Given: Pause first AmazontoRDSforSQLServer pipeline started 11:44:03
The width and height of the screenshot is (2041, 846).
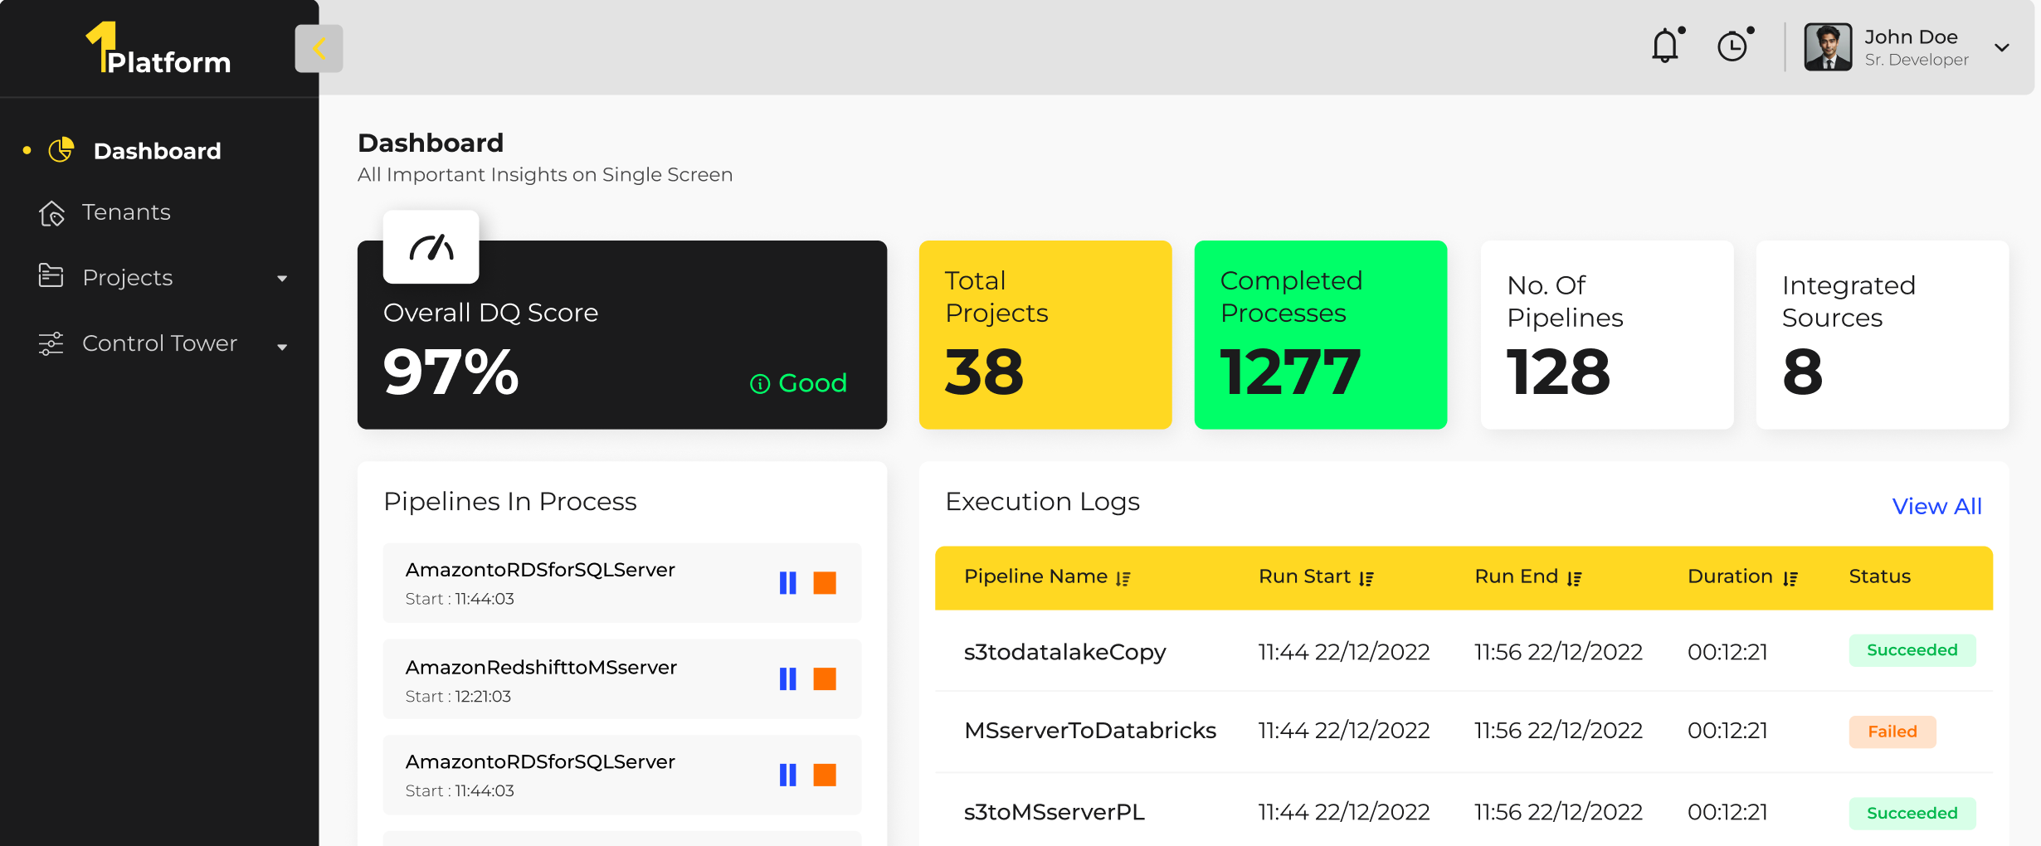Looking at the screenshot, I should pos(787,583).
